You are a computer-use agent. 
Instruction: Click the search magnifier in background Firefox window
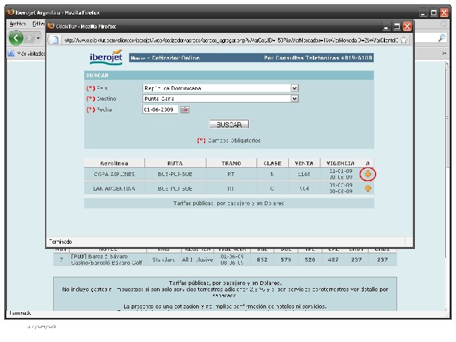click(x=441, y=38)
